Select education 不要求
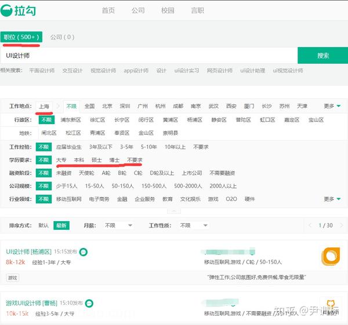Screen dimensions: 348x325 135,160
